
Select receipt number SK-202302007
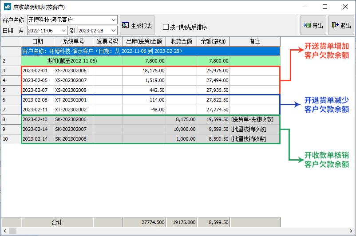(73, 129)
